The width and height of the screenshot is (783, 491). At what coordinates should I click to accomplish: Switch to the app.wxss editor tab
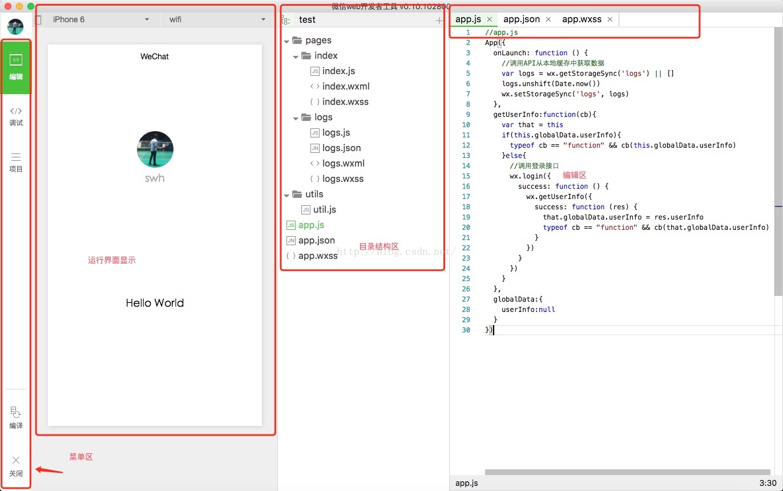click(x=582, y=19)
